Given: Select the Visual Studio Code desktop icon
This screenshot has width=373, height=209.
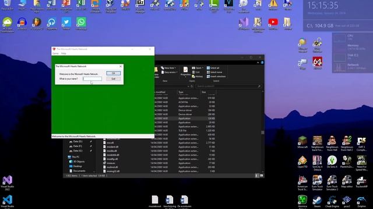Looking at the screenshot, I should 8,202.
